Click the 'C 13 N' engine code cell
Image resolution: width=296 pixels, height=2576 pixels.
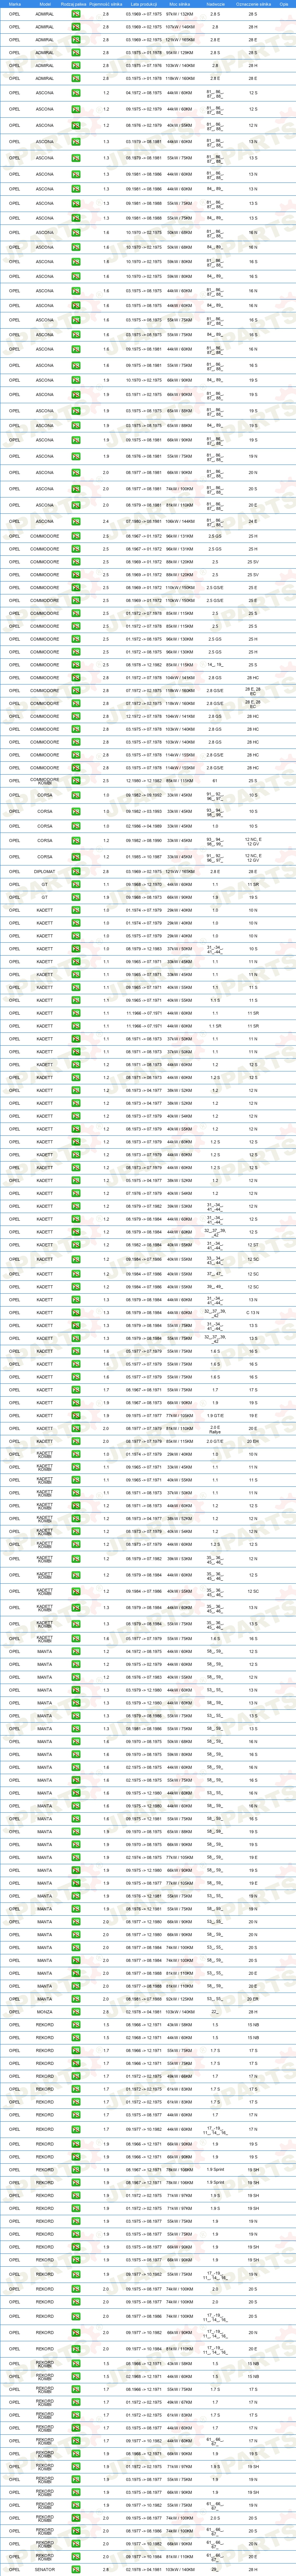tap(253, 1313)
